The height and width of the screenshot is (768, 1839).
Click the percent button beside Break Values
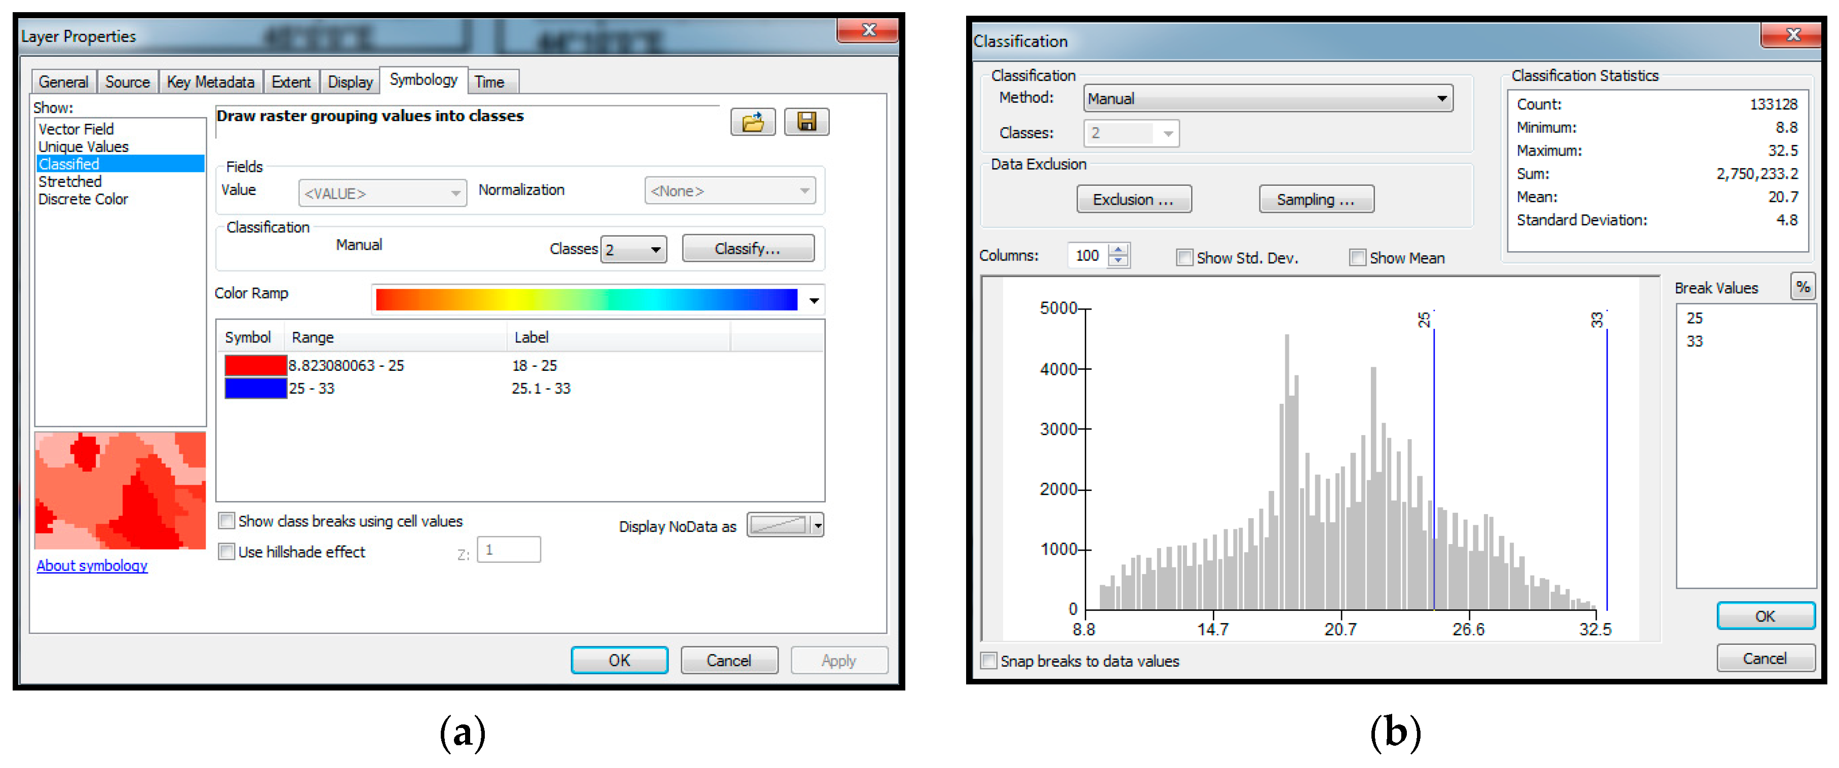tap(1803, 287)
